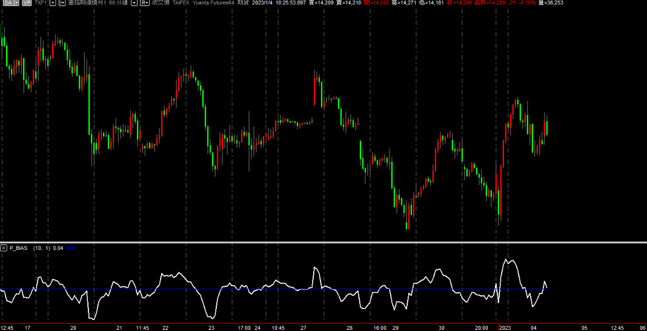This screenshot has width=647, height=331.
Task: Select the TXF1 symbol code field
Action: [41, 3]
